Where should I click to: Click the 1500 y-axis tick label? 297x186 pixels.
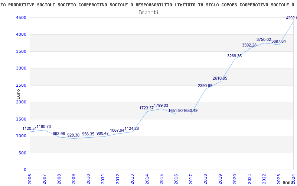coord(22,119)
